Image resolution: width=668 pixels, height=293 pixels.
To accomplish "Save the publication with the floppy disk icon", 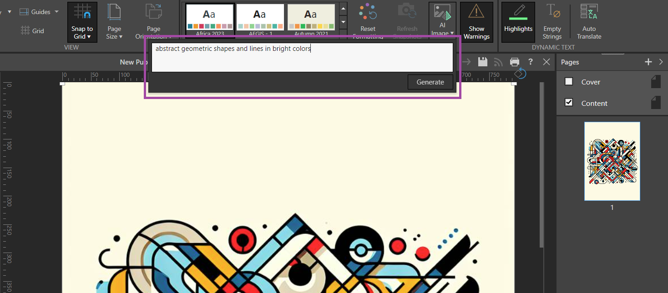I will [483, 62].
